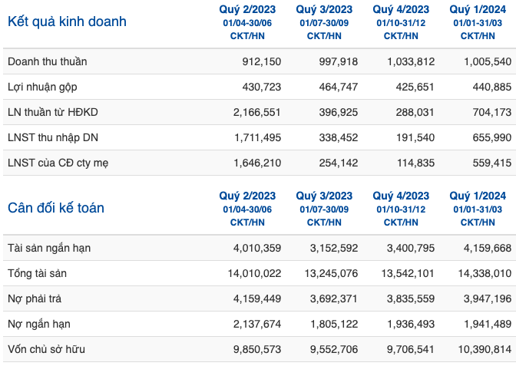Image resolution: width=516 pixels, height=366 pixels.
Task: Click the value 9,706,541 in Vốn chủ sở hữu
Action: click(411, 349)
